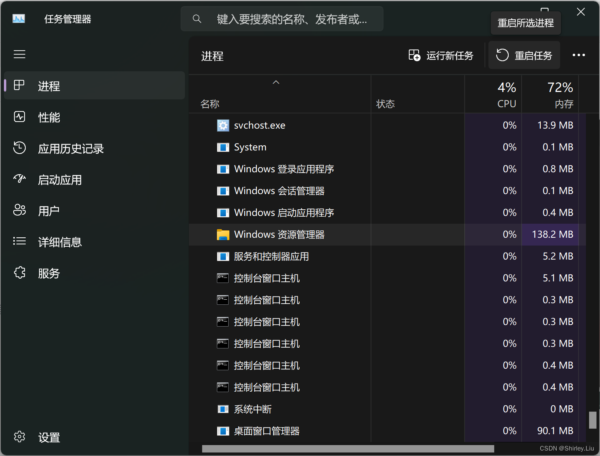Click 13.9 MB memory cell of svchost.exe
600x456 pixels.
point(550,125)
